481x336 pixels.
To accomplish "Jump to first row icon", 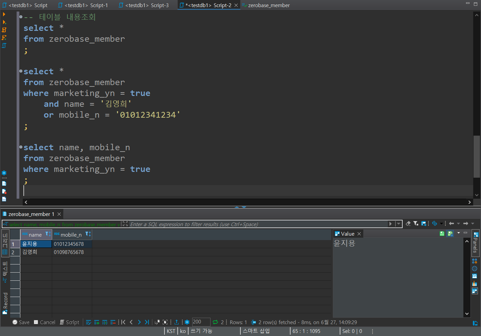I will [x=123, y=322].
